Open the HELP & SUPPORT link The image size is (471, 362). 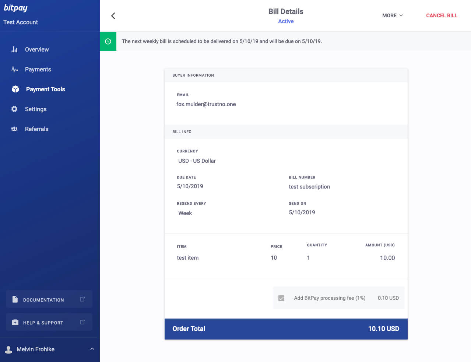coord(49,322)
